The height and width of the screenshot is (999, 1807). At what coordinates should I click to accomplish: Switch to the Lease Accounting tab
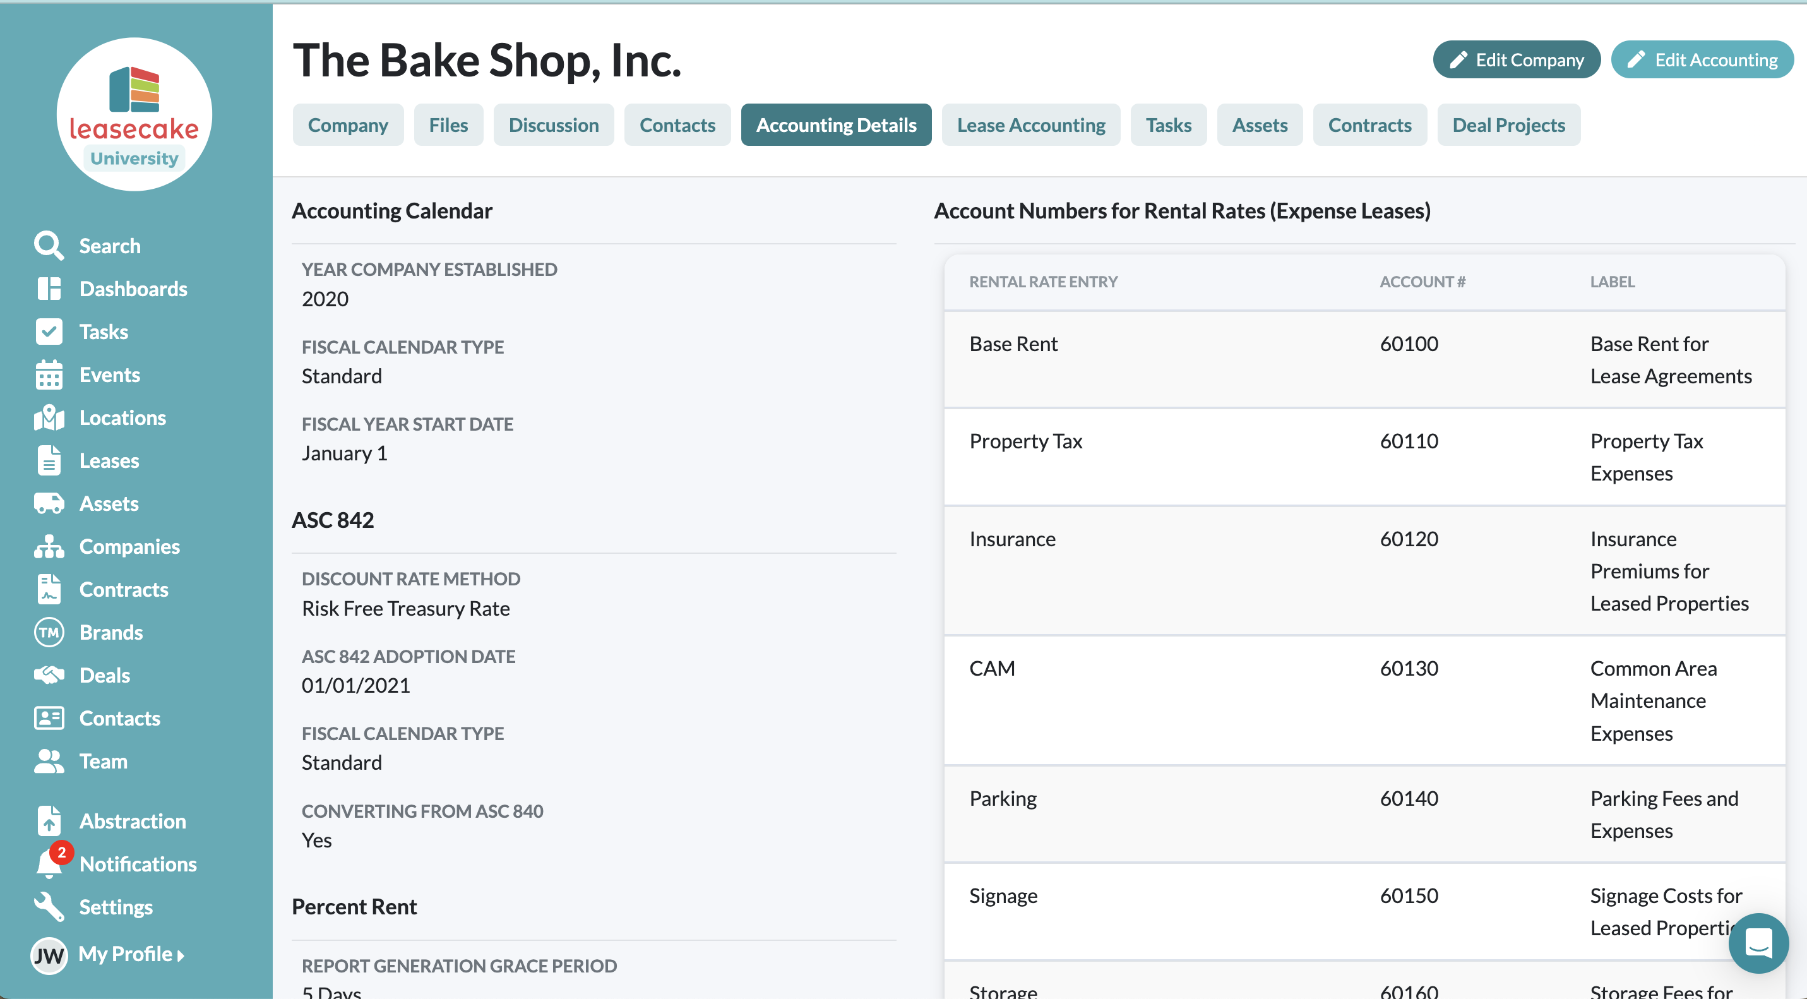coord(1030,125)
